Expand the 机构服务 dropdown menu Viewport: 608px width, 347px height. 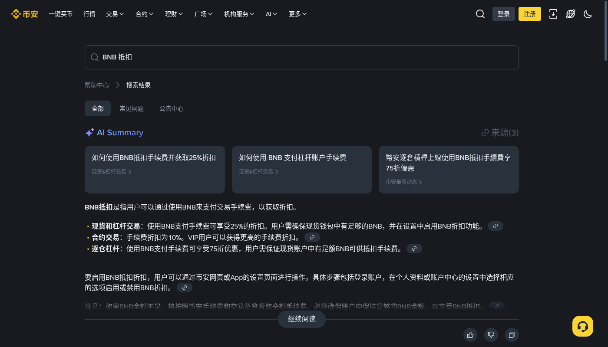point(239,14)
